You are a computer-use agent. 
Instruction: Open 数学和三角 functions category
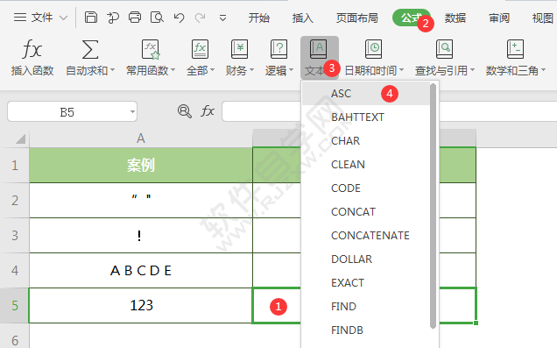[x=515, y=58]
